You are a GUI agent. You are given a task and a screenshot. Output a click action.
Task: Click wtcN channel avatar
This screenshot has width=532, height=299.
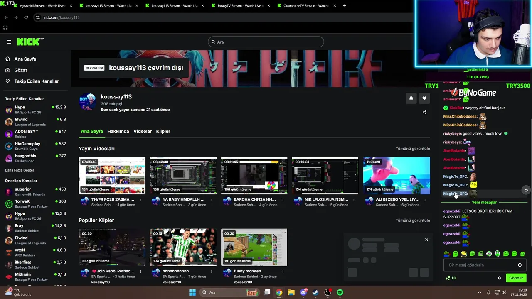[x=9, y=252]
